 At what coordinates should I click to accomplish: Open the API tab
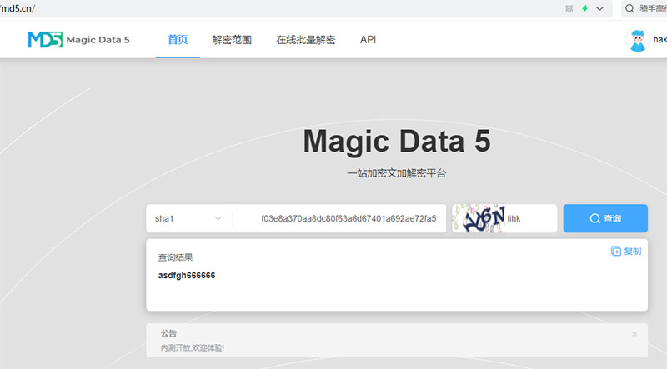point(368,40)
